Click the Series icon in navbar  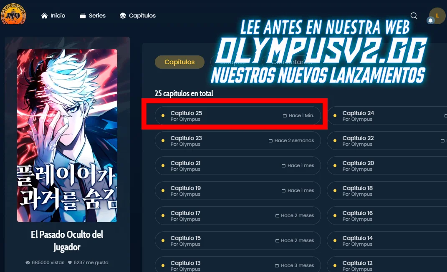(x=83, y=16)
